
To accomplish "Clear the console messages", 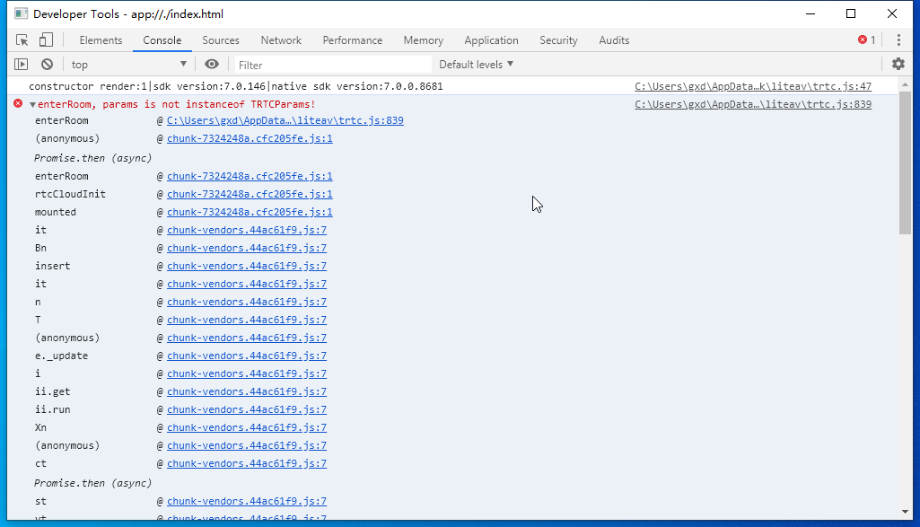I will (46, 64).
